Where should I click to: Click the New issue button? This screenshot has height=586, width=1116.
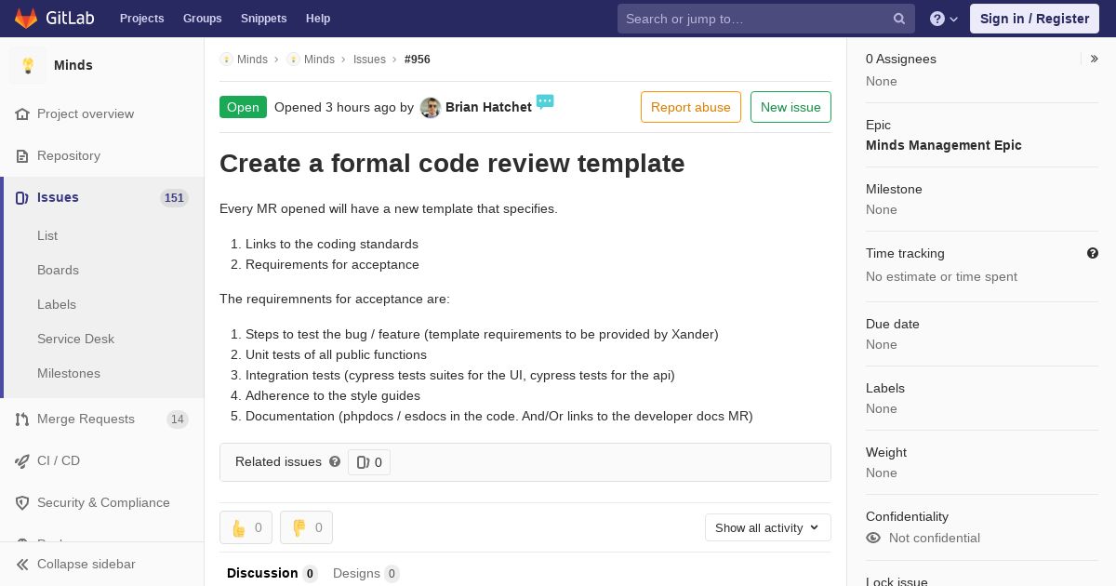(x=790, y=107)
